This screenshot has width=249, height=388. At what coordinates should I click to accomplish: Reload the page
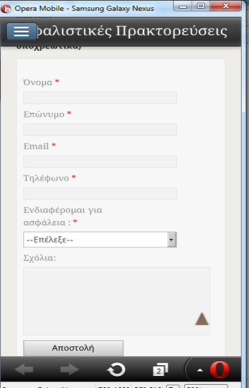tap(116, 370)
